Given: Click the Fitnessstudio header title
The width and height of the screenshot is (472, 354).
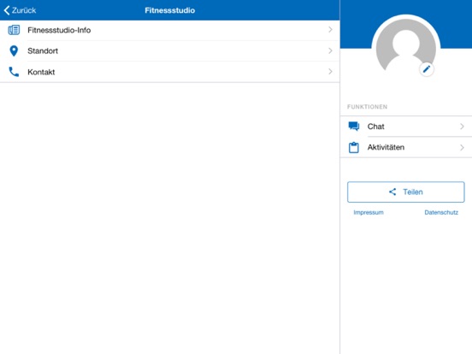Looking at the screenshot, I should pyautogui.click(x=170, y=10).
